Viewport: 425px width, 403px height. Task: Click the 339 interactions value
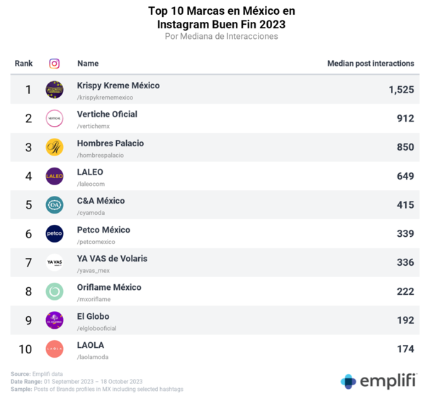pos(405,234)
